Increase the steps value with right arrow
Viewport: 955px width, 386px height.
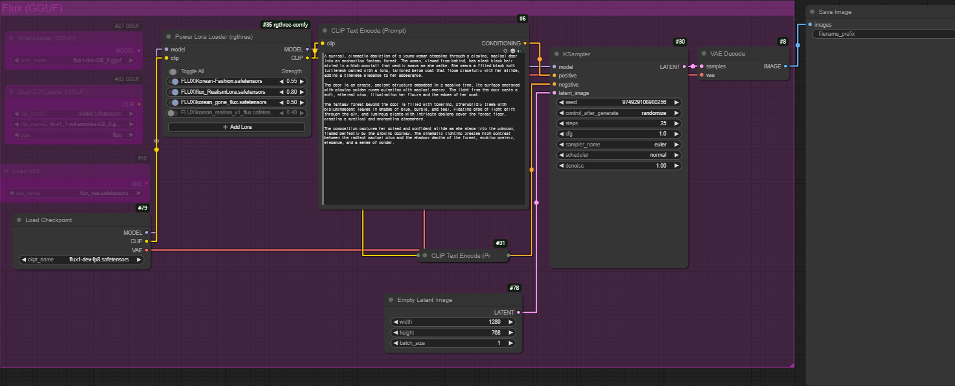click(676, 123)
